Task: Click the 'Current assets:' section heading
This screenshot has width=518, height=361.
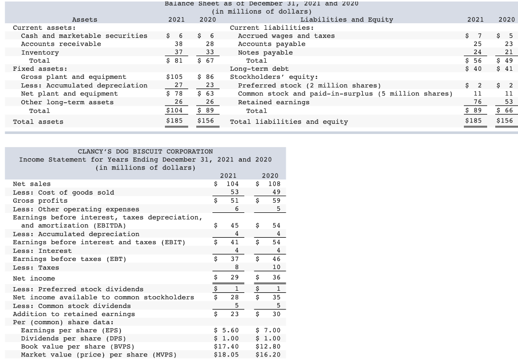Action: [x=45, y=28]
